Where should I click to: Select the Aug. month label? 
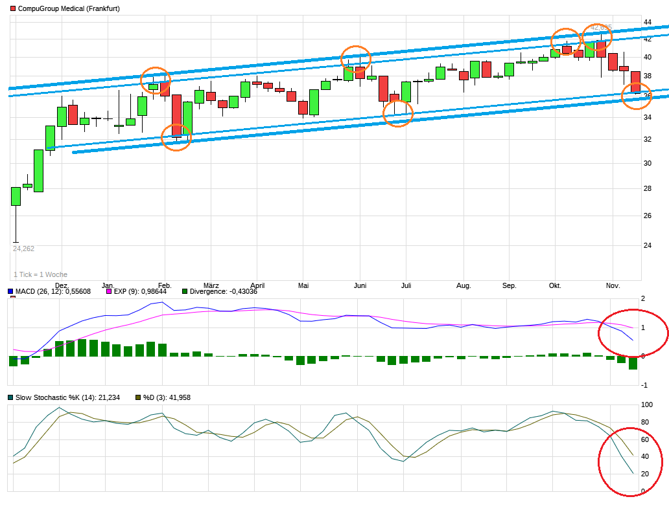(x=464, y=285)
